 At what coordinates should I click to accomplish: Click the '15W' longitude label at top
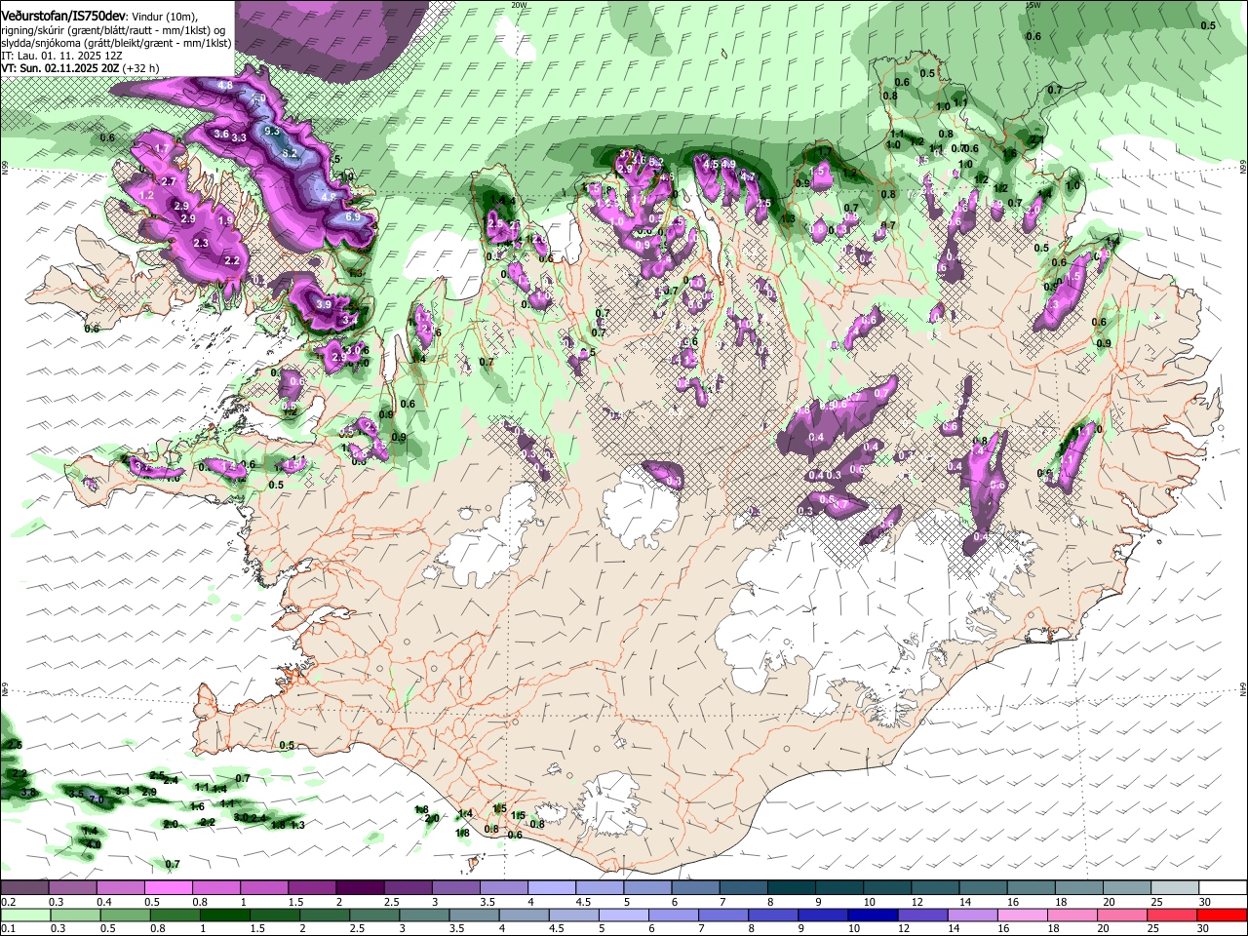[x=1033, y=5]
